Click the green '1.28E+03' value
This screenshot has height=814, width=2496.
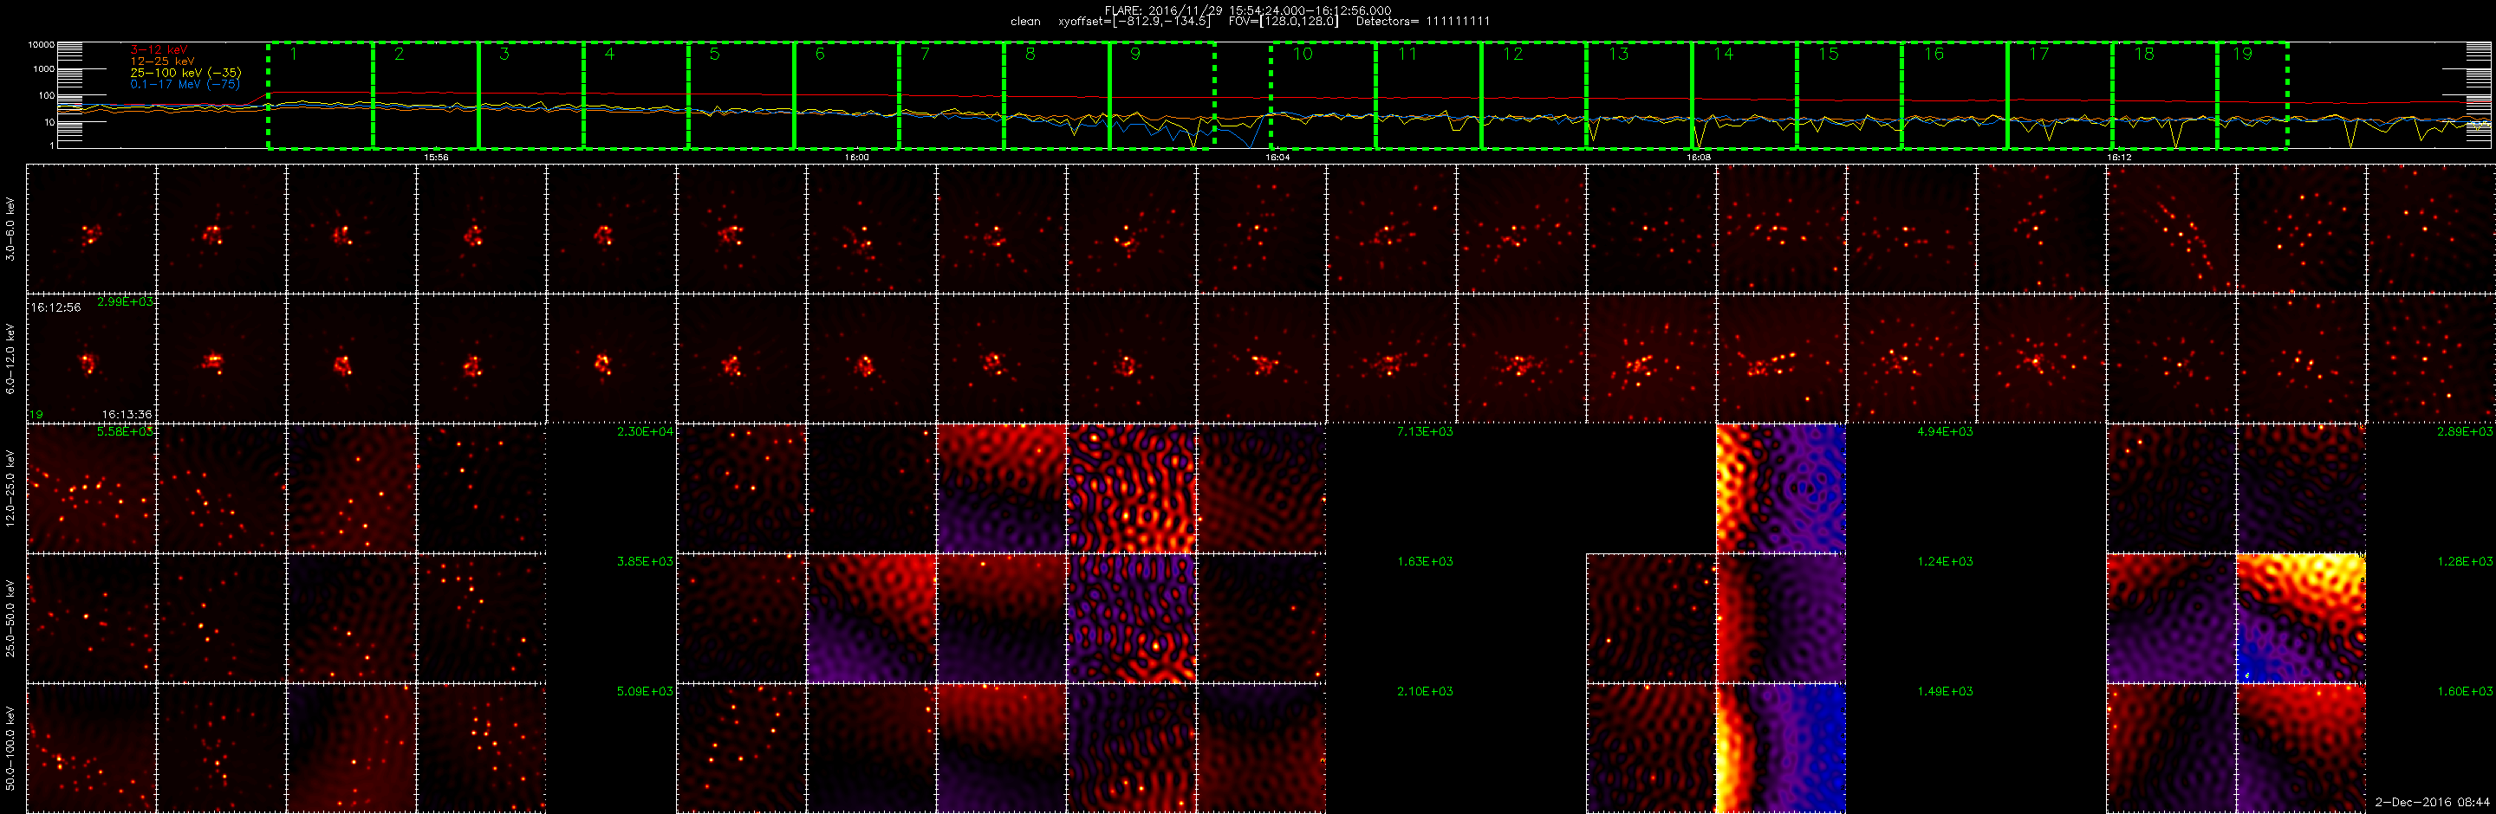point(2465,561)
